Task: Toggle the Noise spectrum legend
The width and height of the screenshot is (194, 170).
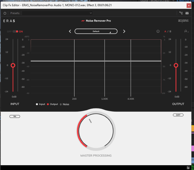Action: [65, 104]
